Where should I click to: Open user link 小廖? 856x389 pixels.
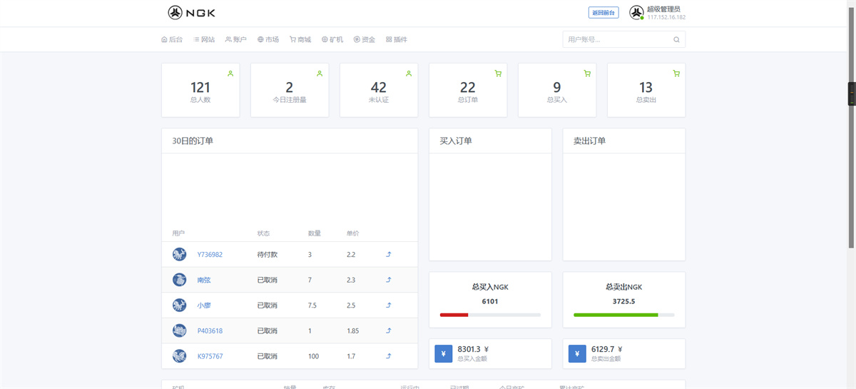pyautogui.click(x=204, y=305)
